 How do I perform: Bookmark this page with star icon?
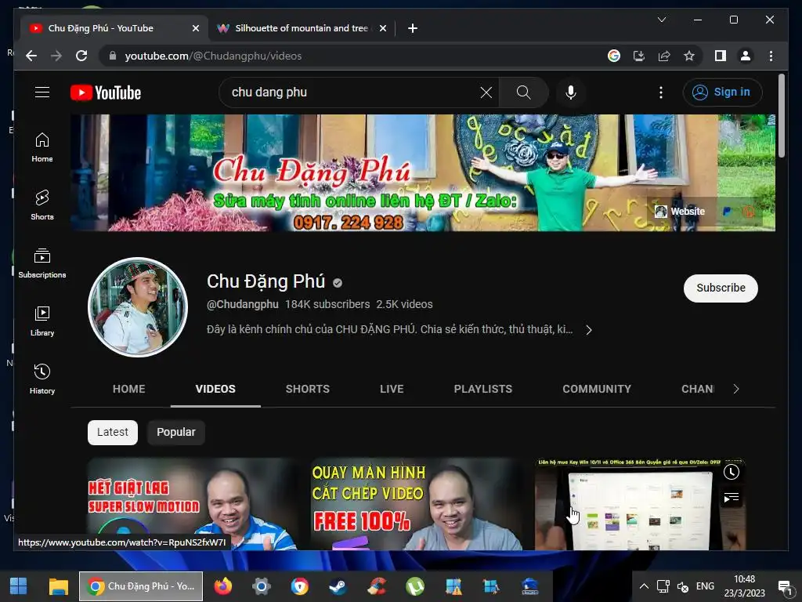689,56
